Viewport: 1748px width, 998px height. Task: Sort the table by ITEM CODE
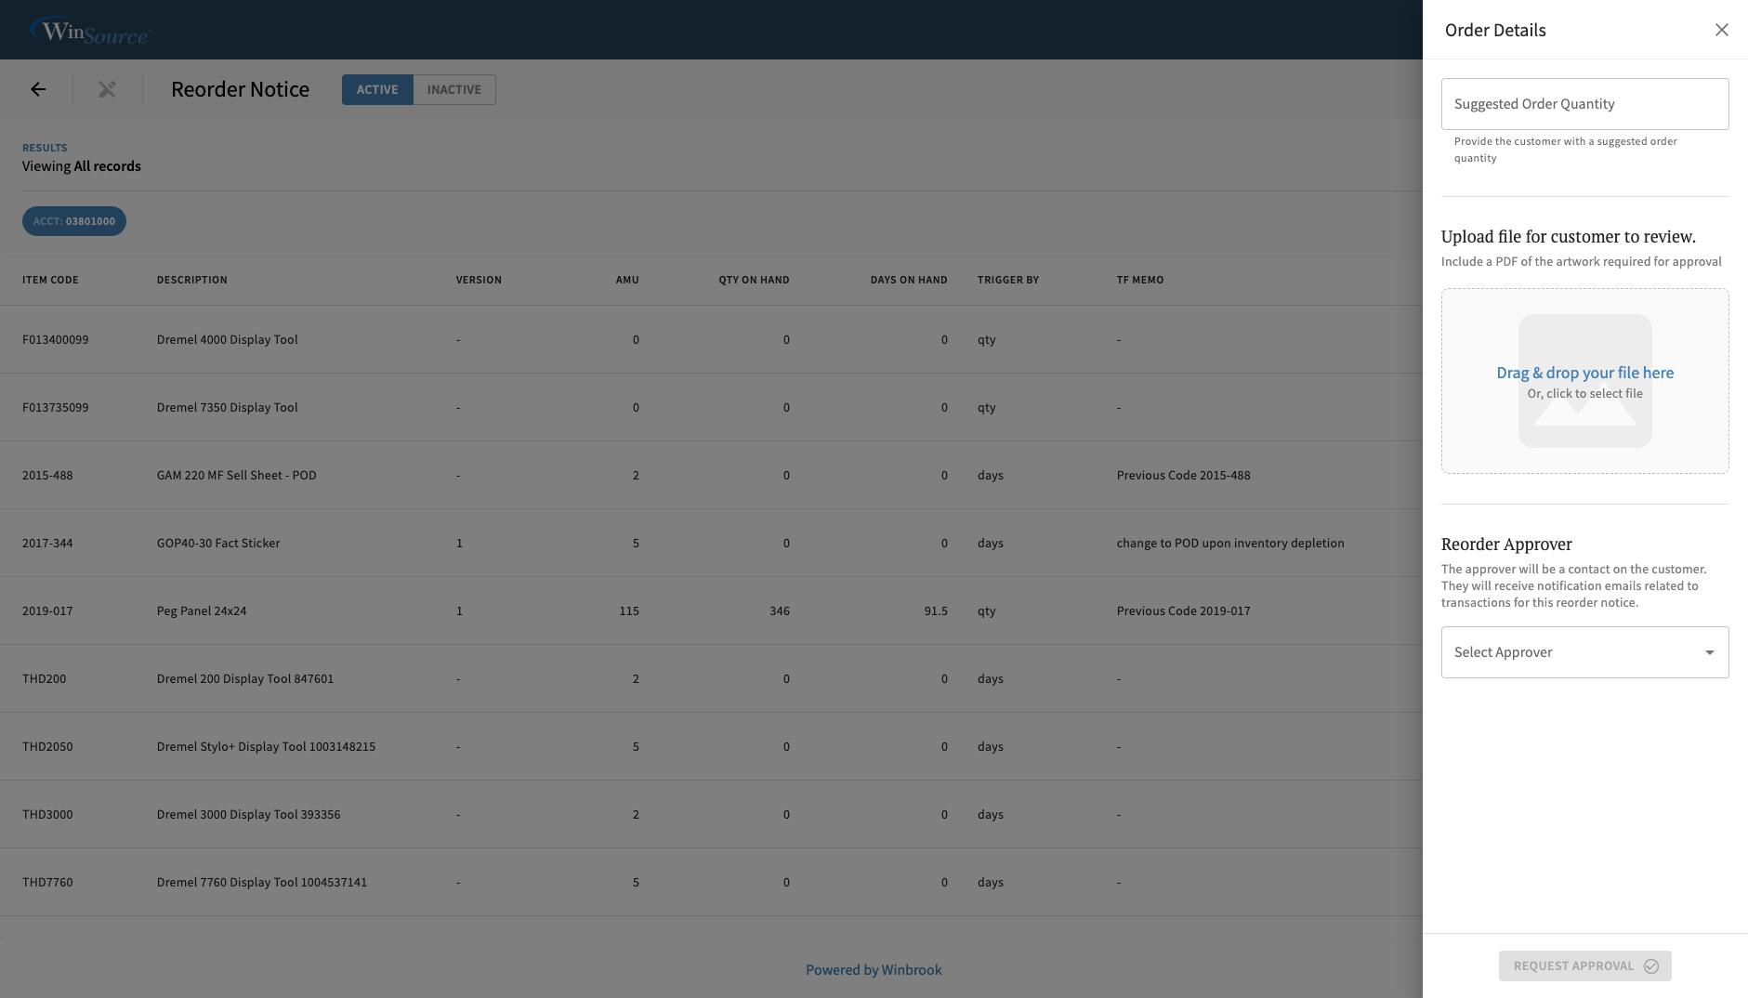[x=50, y=280]
